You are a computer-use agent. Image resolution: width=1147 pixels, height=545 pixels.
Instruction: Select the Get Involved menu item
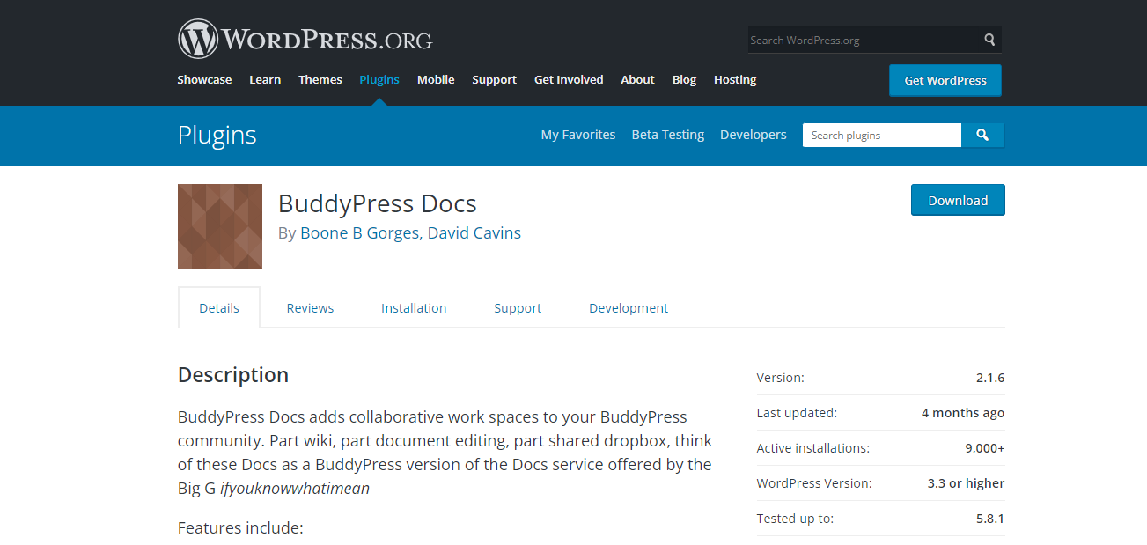click(569, 79)
